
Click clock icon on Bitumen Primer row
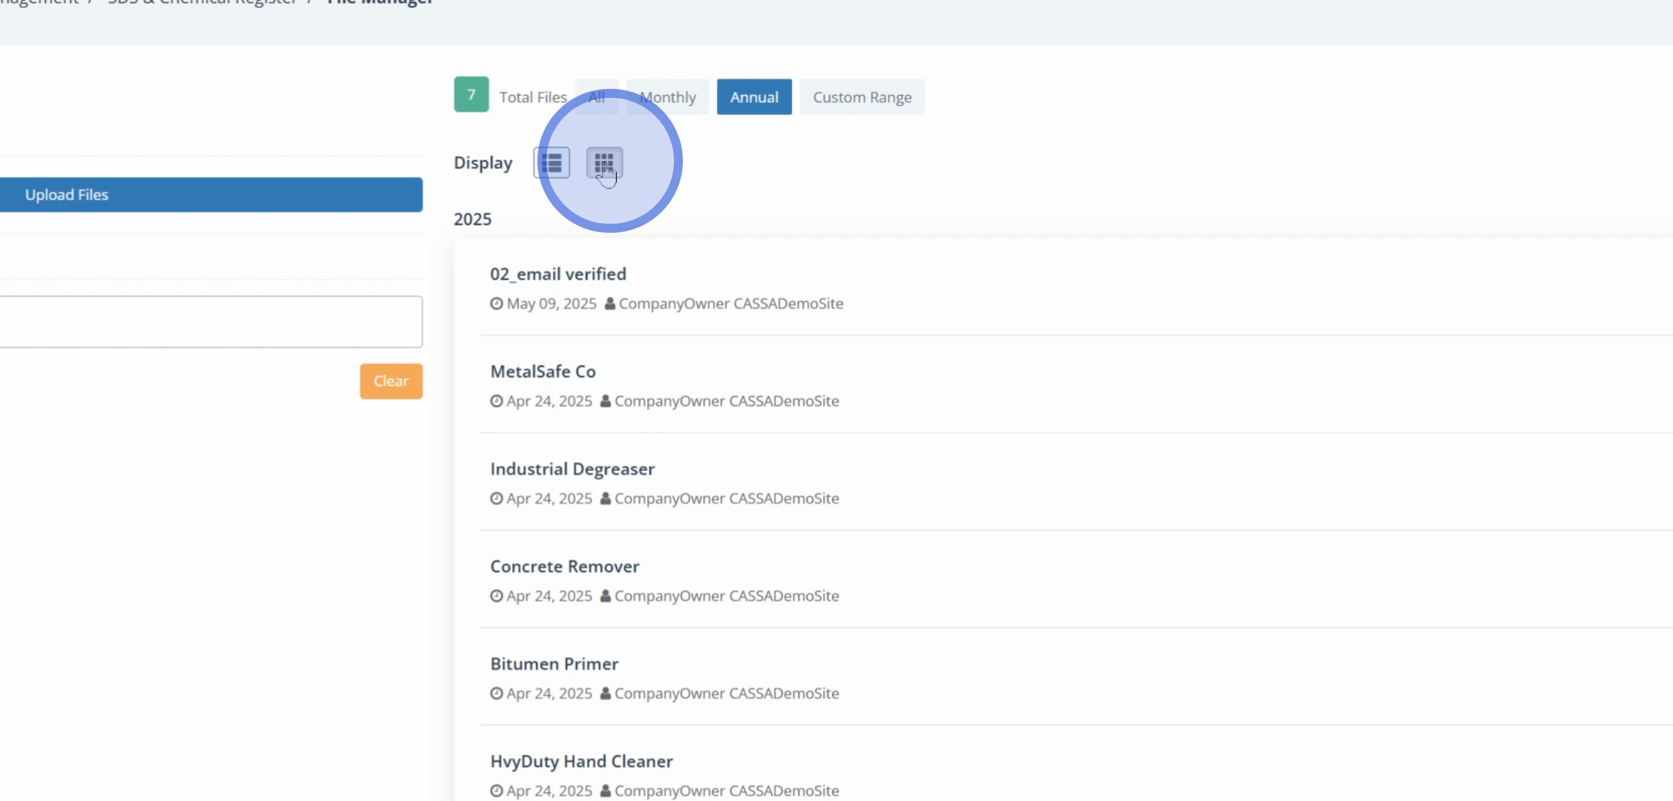pos(497,694)
